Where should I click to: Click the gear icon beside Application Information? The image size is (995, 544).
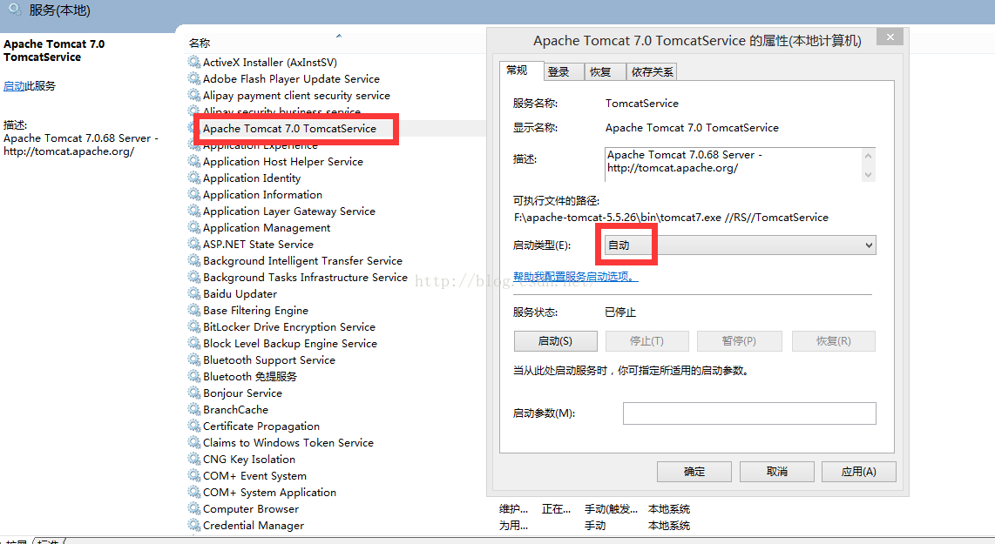(x=194, y=194)
